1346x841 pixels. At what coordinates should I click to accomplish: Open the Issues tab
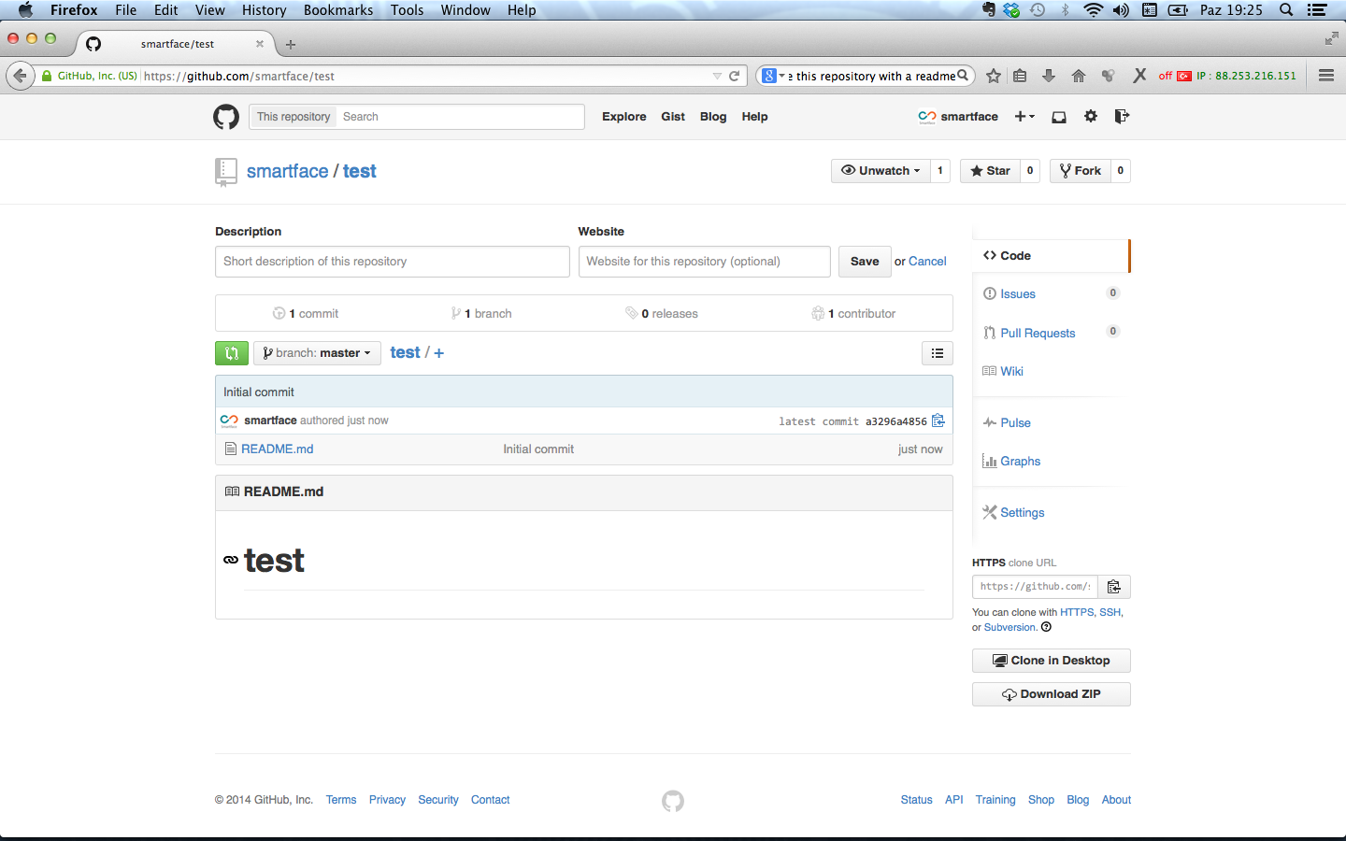coord(1017,293)
